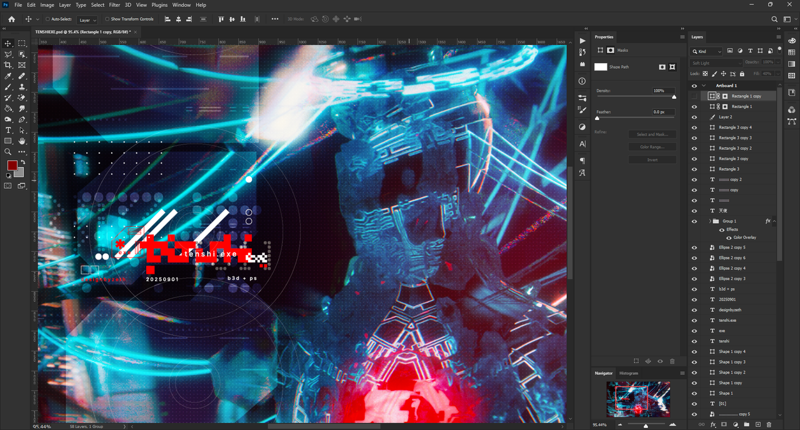
Task: Open the Filter menu
Action: click(114, 5)
